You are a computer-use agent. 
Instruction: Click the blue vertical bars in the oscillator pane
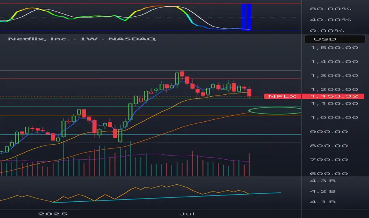247,17
